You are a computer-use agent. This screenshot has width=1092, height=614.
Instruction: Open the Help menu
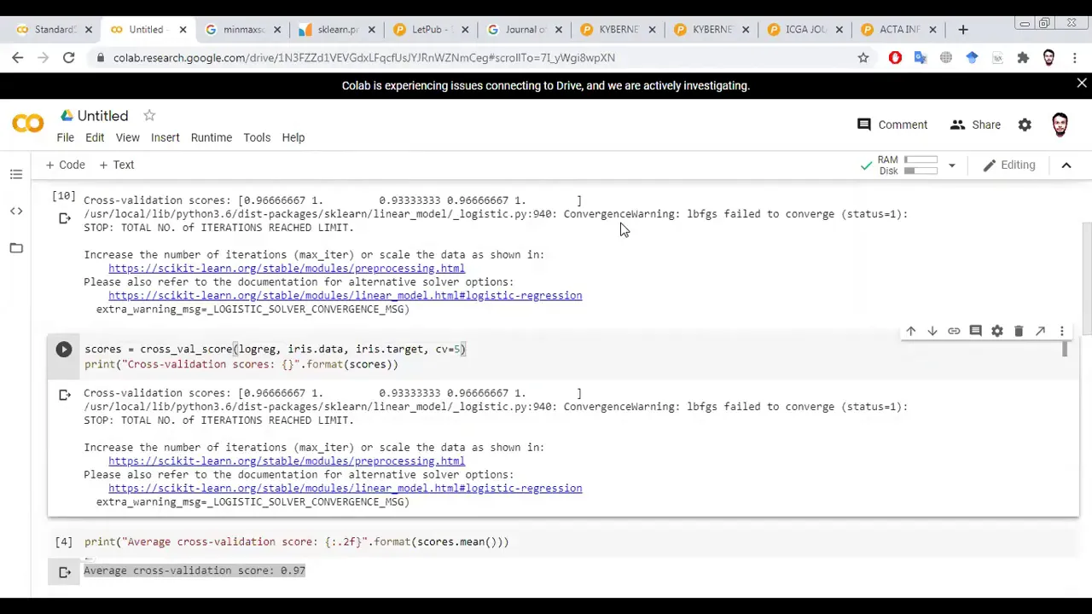point(293,137)
